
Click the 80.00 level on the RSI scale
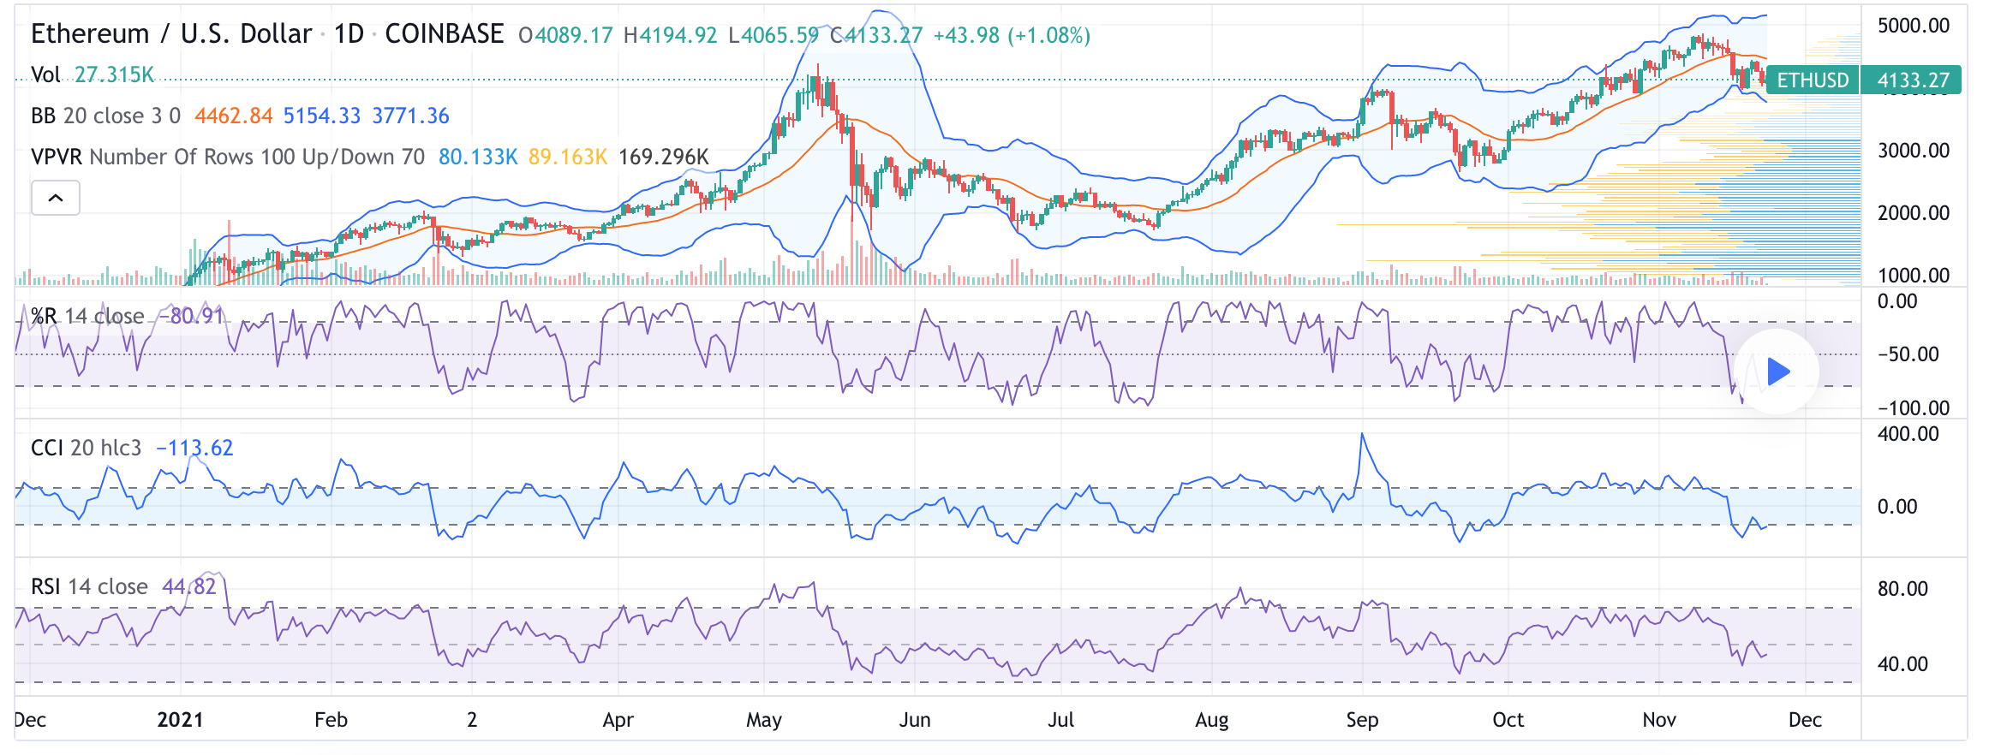click(1902, 589)
